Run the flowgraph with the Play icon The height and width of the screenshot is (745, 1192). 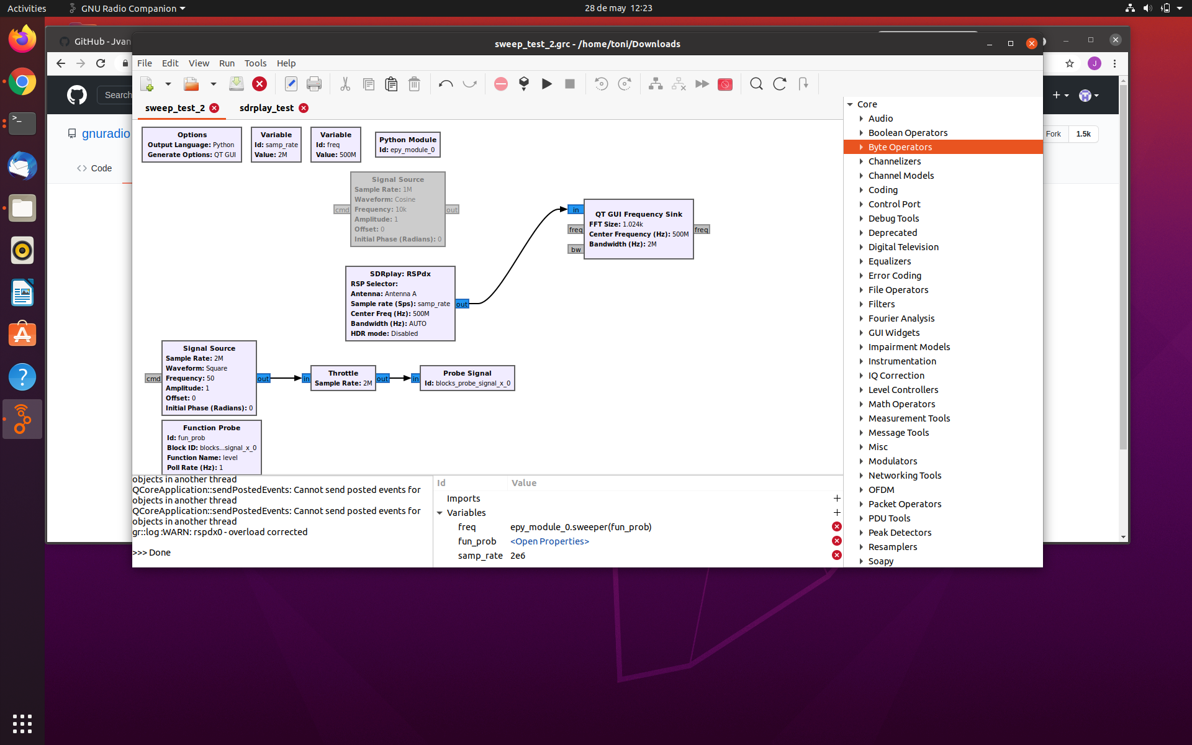coord(547,84)
